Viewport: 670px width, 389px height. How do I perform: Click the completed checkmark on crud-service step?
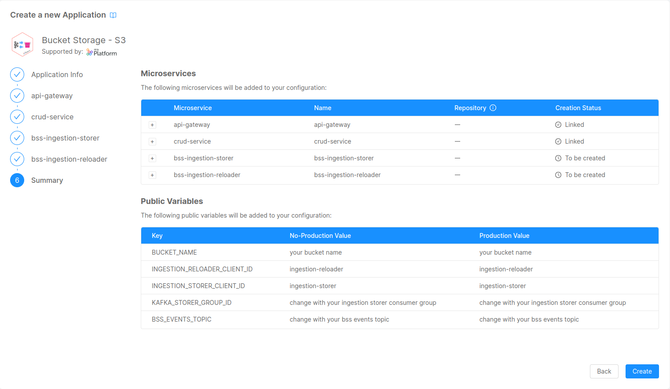pyautogui.click(x=17, y=117)
